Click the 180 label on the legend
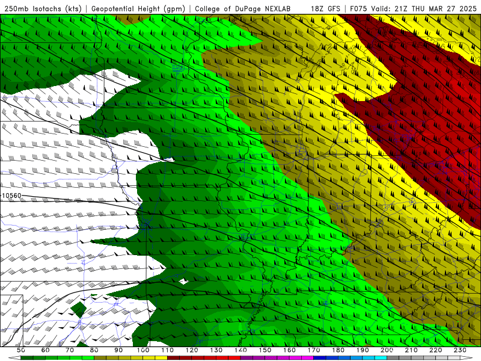Screen dimensions: 481x361 338,350
